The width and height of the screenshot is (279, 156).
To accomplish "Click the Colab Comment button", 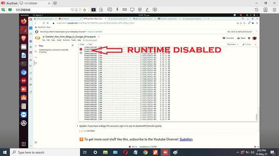I will (x=228, y=38).
